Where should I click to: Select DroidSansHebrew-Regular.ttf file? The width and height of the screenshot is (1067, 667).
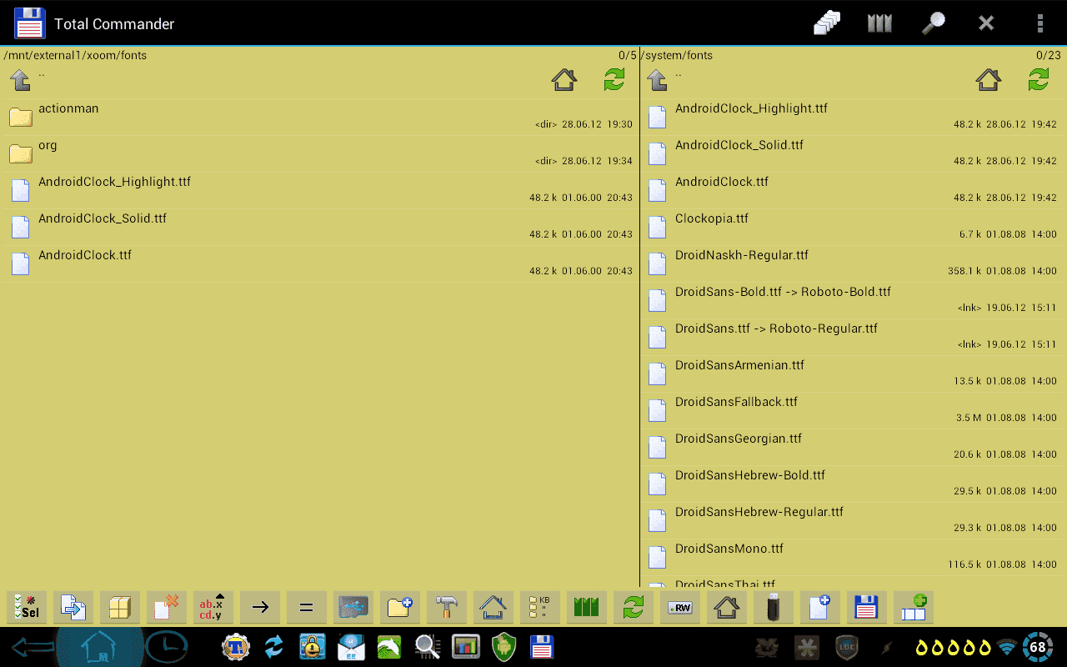[854, 520]
